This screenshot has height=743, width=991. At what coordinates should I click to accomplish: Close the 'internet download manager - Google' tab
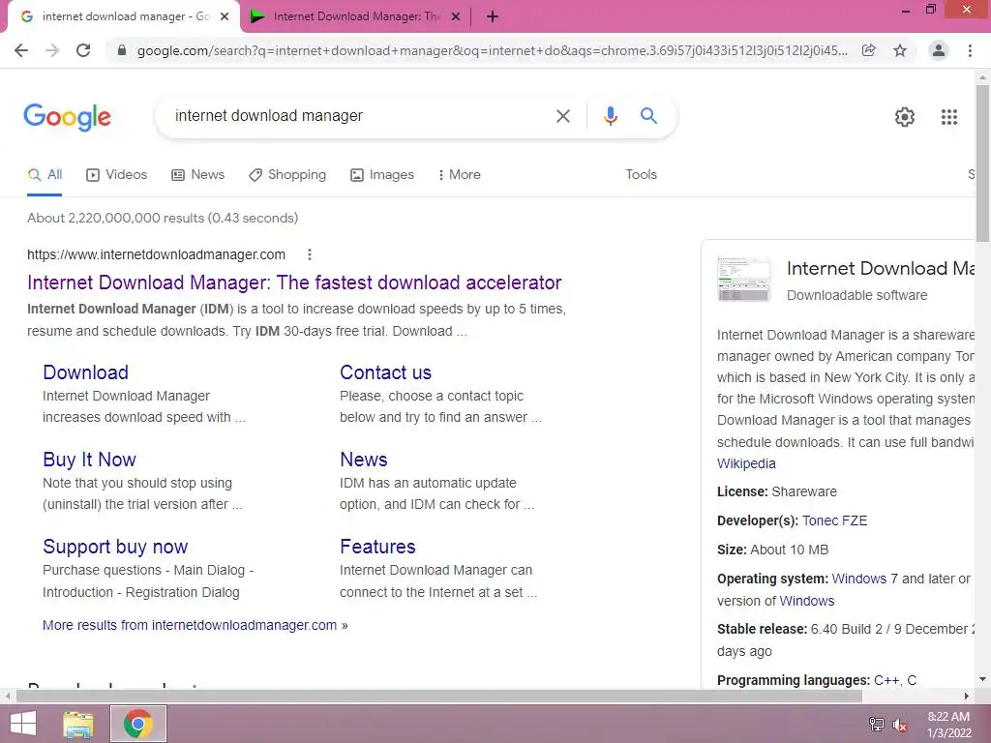(x=225, y=17)
